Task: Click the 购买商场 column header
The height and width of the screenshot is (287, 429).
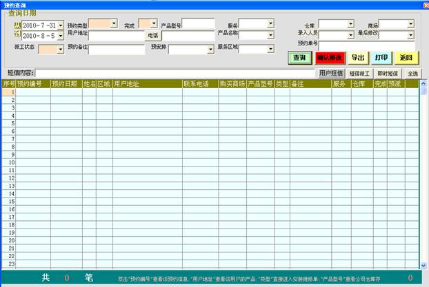Action: pyautogui.click(x=232, y=84)
